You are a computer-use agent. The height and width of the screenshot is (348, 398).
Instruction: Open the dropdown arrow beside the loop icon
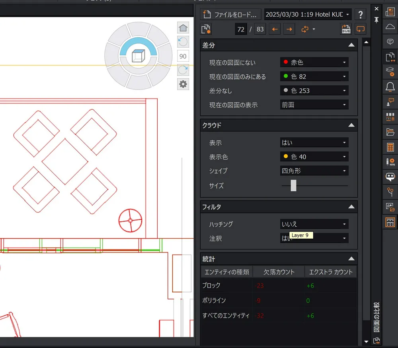pos(314,29)
